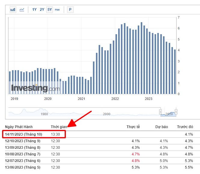Click the 2022 x-axis label
This screenshot has width=200, height=174.
[x=115, y=99]
